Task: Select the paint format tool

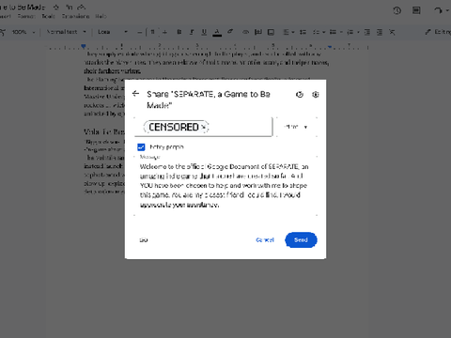Action: click(3, 32)
